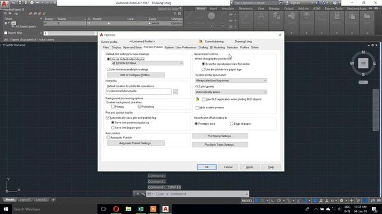Select 'Use as default output device' radio
Screen dimensions: 382x214
pos(109,59)
